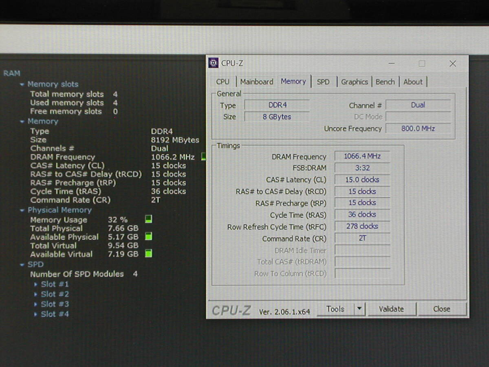Click CPU-Z Command Rate field showing 2T
This screenshot has height=367, width=489.
click(x=362, y=238)
